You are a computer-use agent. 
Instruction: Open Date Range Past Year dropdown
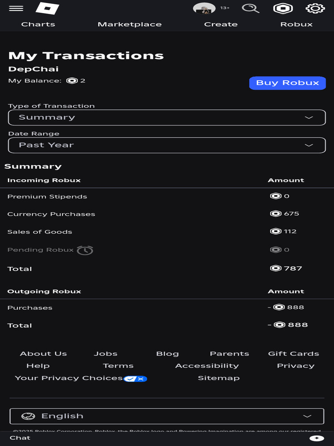pyautogui.click(x=167, y=145)
